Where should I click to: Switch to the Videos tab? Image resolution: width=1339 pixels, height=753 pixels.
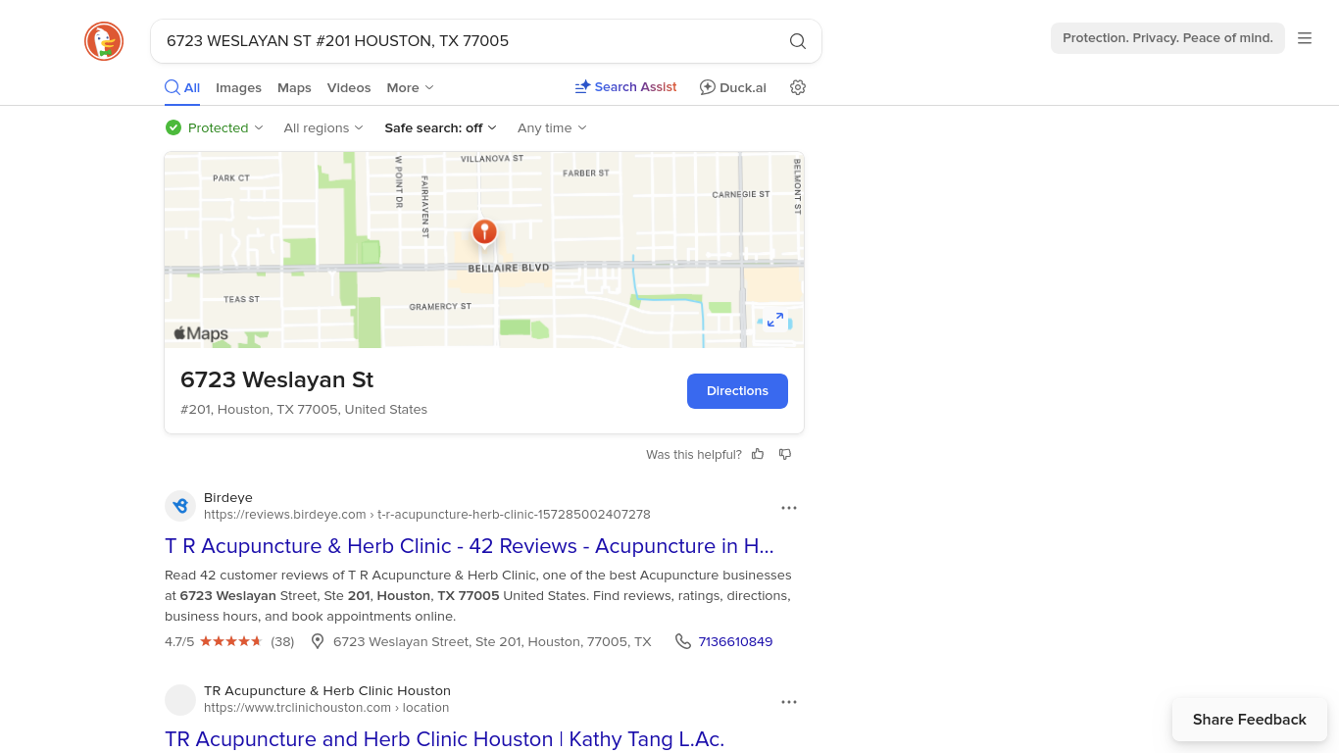pyautogui.click(x=349, y=87)
